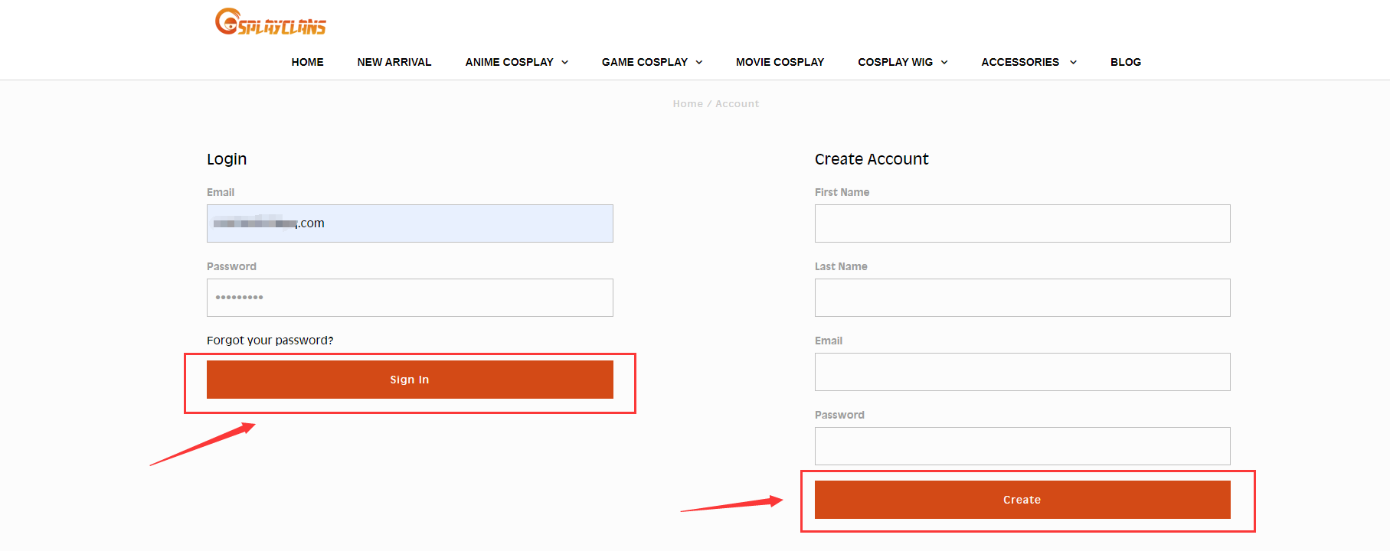This screenshot has height=551, width=1390.
Task: Expand the Anime Cosplay dropdown chevron
Action: (x=565, y=63)
